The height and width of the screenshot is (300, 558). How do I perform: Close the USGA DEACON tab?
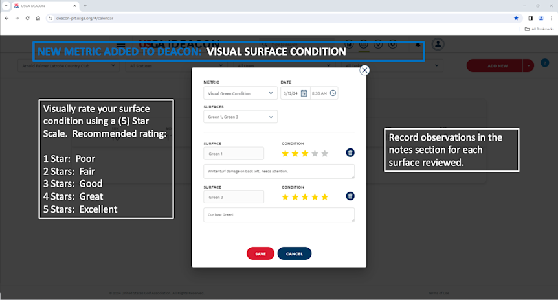coord(74,6)
